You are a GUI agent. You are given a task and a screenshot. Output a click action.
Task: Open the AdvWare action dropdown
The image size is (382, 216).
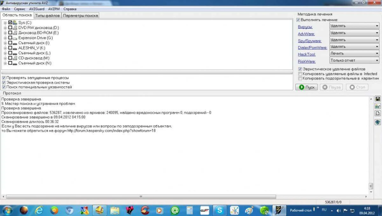click(354, 33)
